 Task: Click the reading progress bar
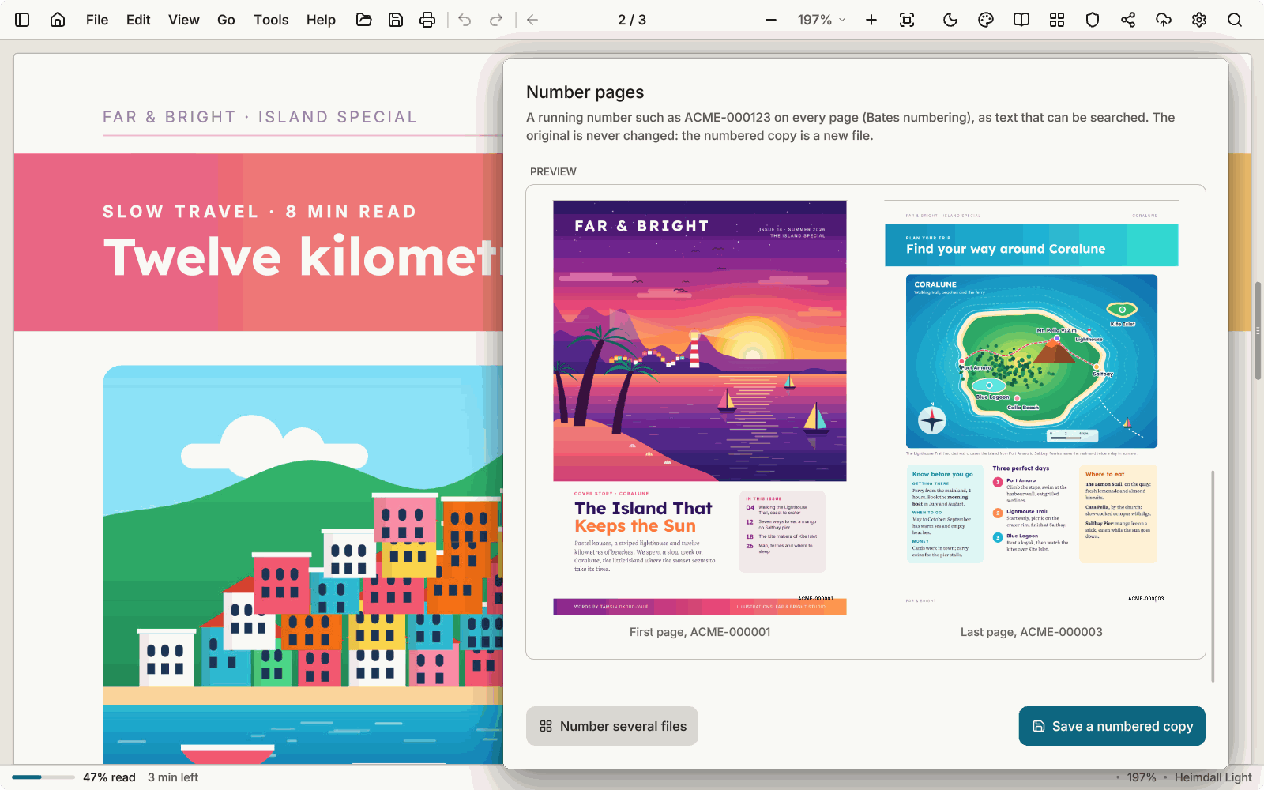[x=43, y=777]
